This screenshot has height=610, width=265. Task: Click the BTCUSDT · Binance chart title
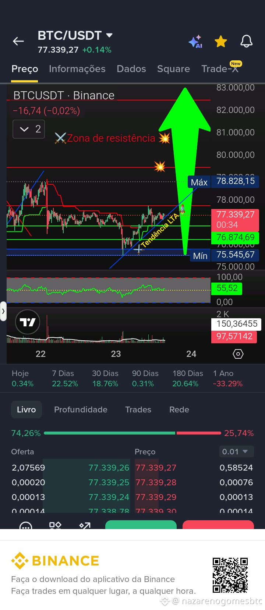(64, 95)
